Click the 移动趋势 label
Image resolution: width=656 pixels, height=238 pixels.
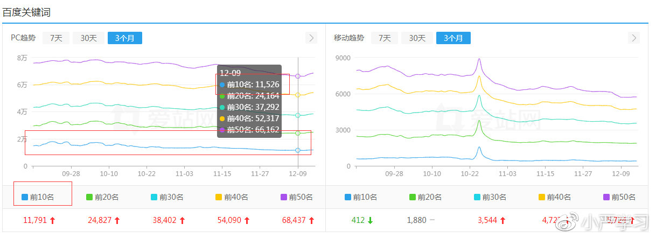coord(349,38)
